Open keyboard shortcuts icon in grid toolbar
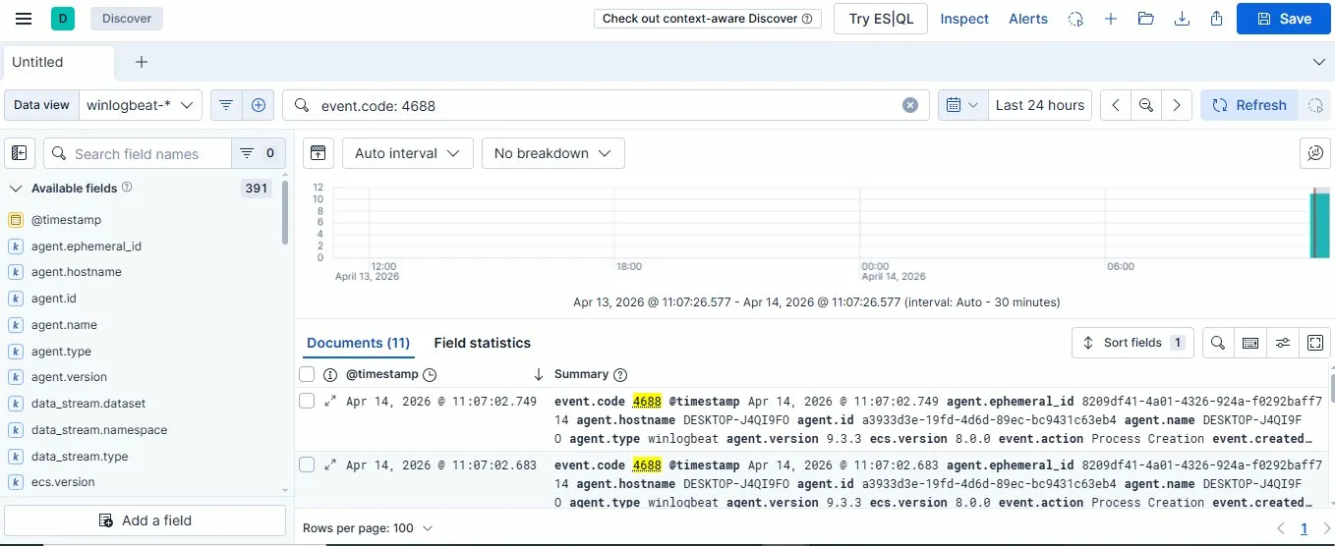The height and width of the screenshot is (546, 1335). pyautogui.click(x=1250, y=343)
